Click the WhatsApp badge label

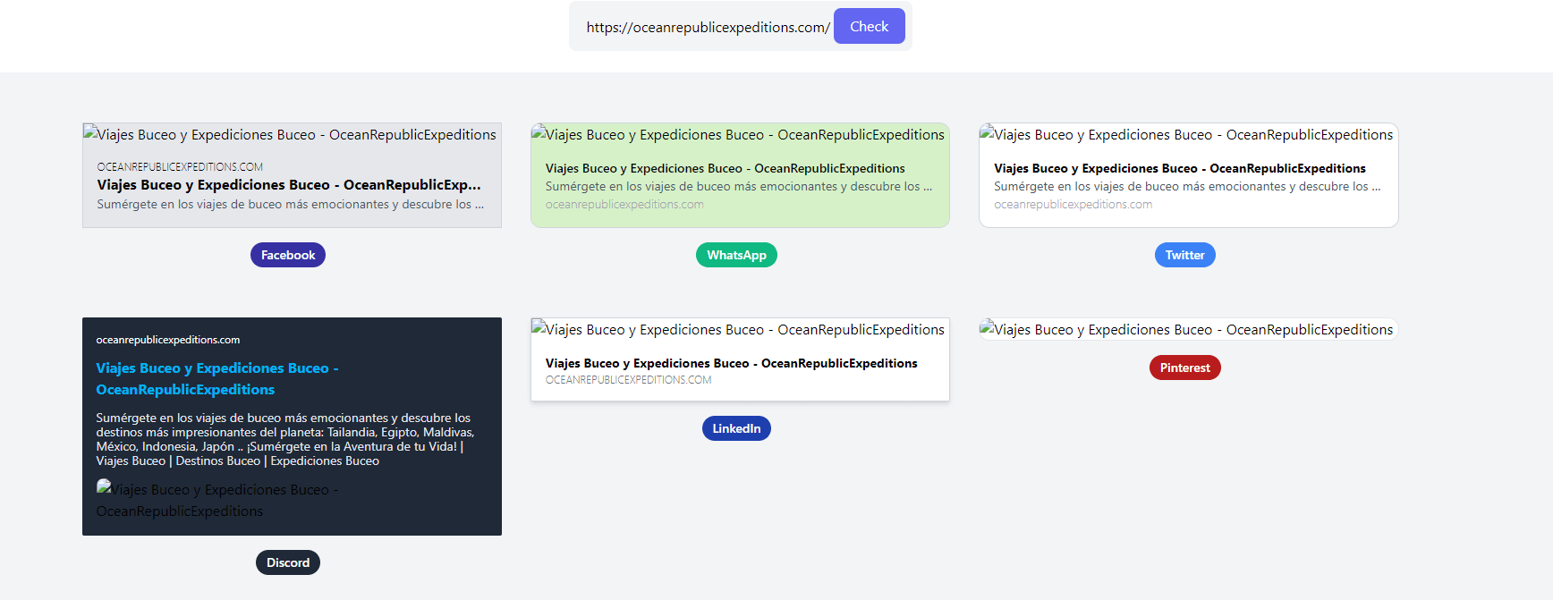pos(736,255)
